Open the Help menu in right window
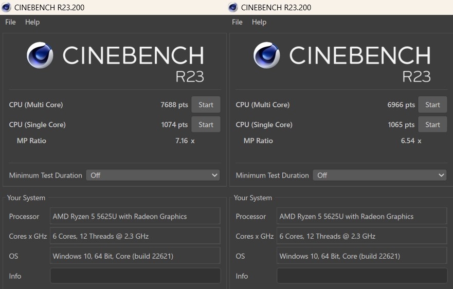Screen dimensions: 453x289 click(259, 22)
